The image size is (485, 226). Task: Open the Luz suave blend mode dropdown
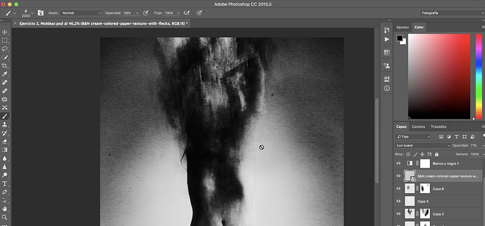(422, 145)
